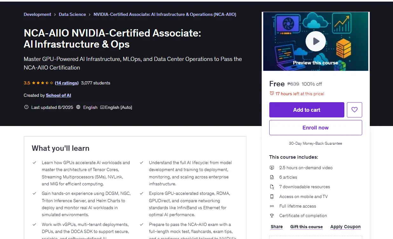
Task: Click the Preview this course thumbnail
Action: (x=315, y=41)
